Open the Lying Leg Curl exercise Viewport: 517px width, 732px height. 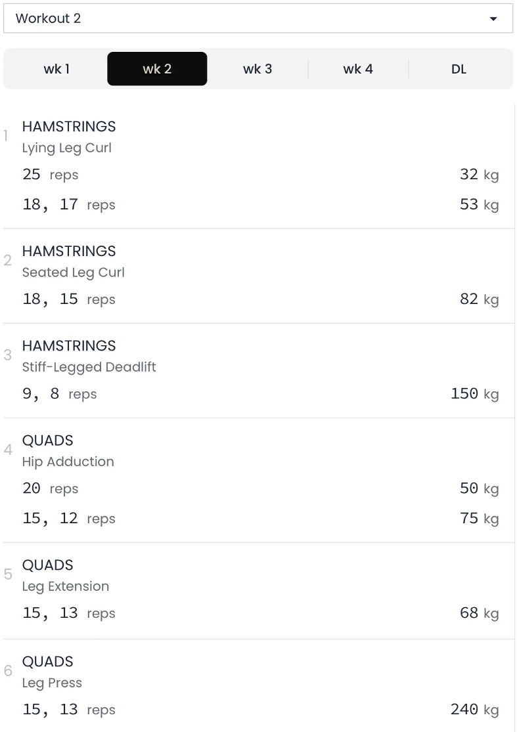pyautogui.click(x=67, y=148)
